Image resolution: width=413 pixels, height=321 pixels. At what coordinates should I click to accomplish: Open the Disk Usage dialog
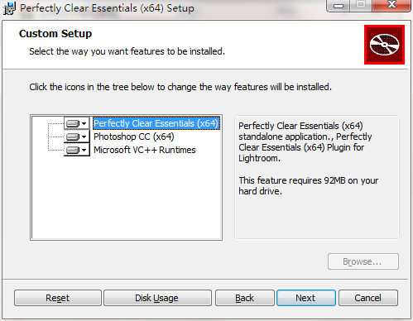coord(157,298)
